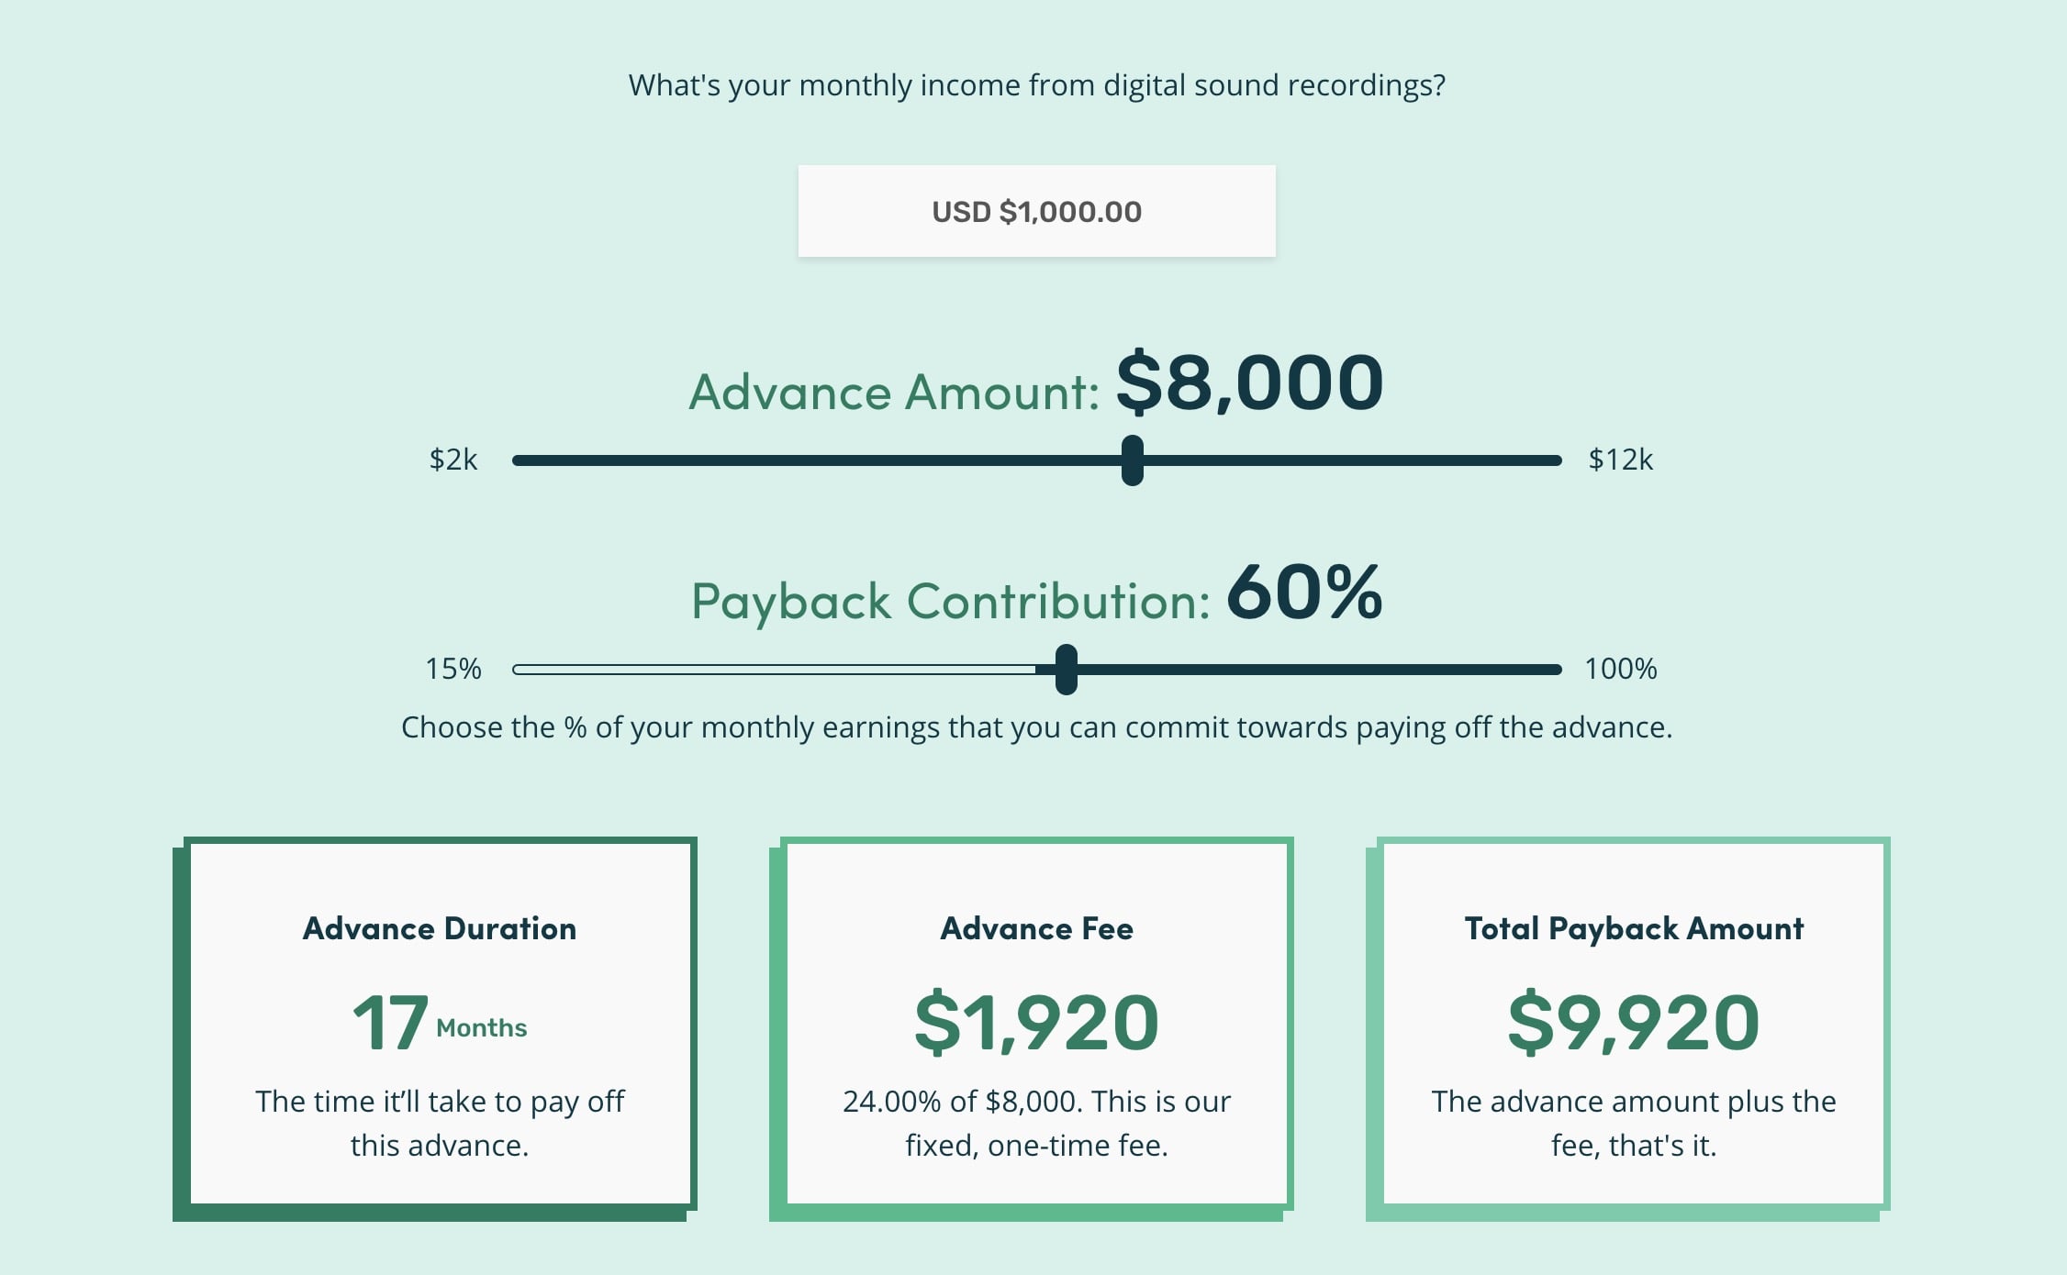Click the $2k minimum slider label
Viewport: 2067px width, 1275px height.
click(x=453, y=460)
